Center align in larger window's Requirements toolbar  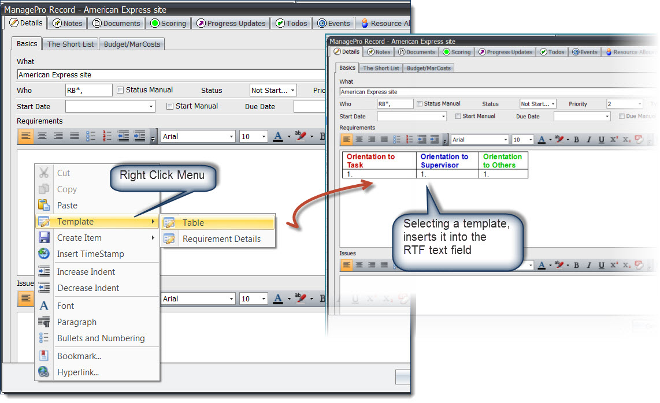[42, 136]
